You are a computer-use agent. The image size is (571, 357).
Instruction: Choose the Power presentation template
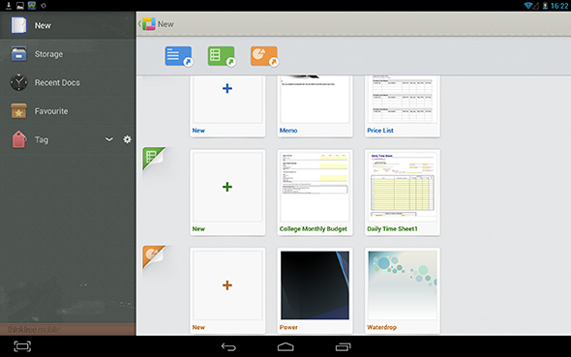315,290
